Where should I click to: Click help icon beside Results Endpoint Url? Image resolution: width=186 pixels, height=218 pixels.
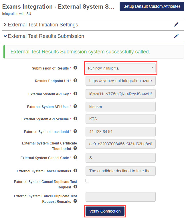click(x=75, y=81)
